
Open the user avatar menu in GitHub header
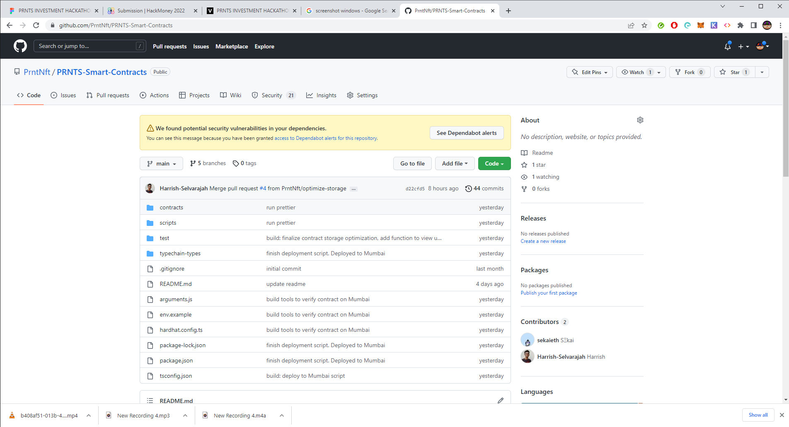762,46
